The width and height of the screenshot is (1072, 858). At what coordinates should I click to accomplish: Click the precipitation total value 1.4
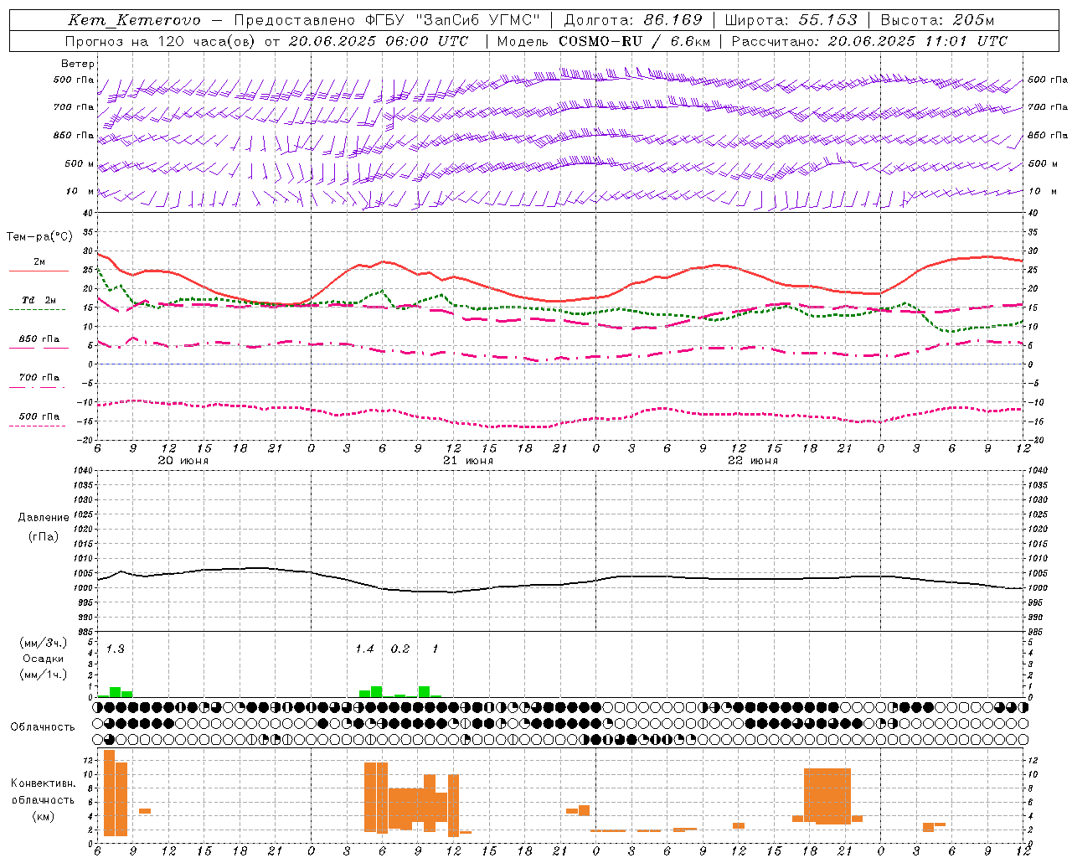tap(364, 649)
